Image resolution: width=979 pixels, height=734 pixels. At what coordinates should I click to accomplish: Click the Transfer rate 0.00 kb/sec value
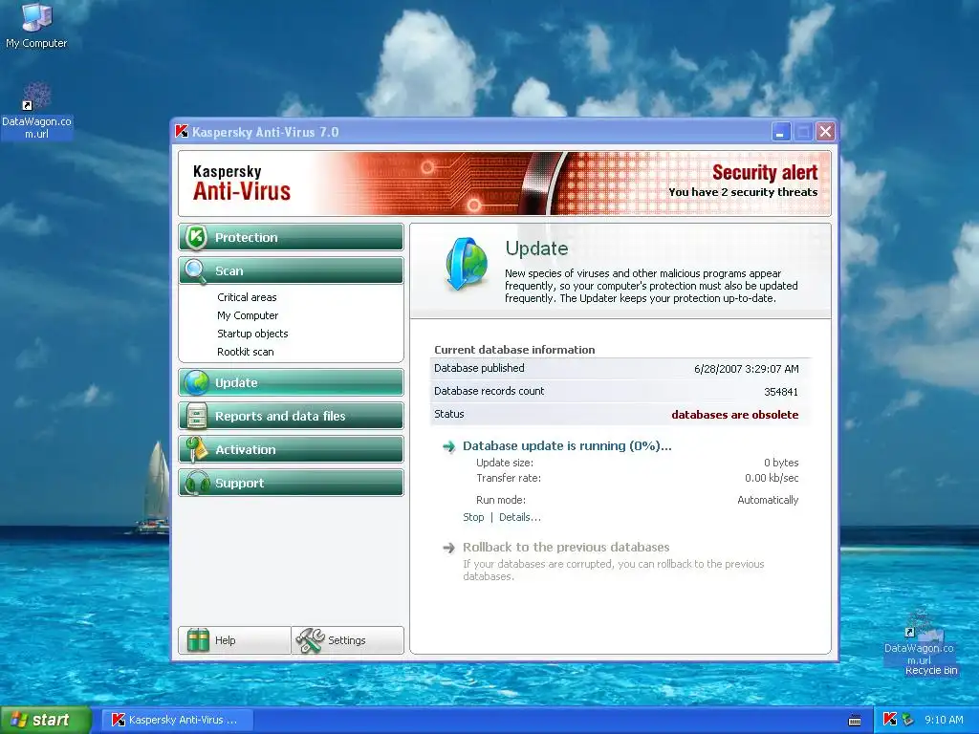(x=772, y=478)
